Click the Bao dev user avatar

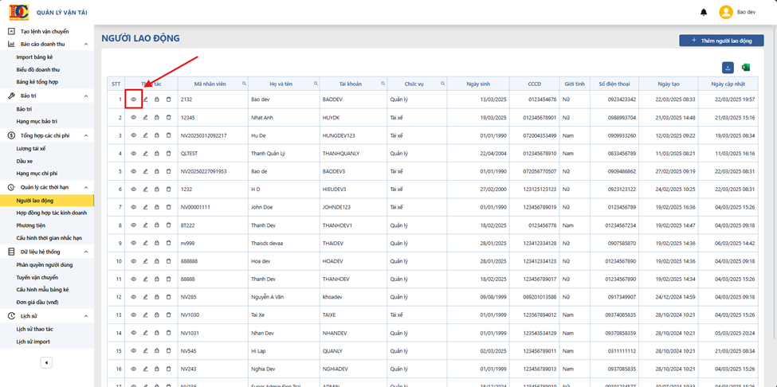tap(726, 13)
